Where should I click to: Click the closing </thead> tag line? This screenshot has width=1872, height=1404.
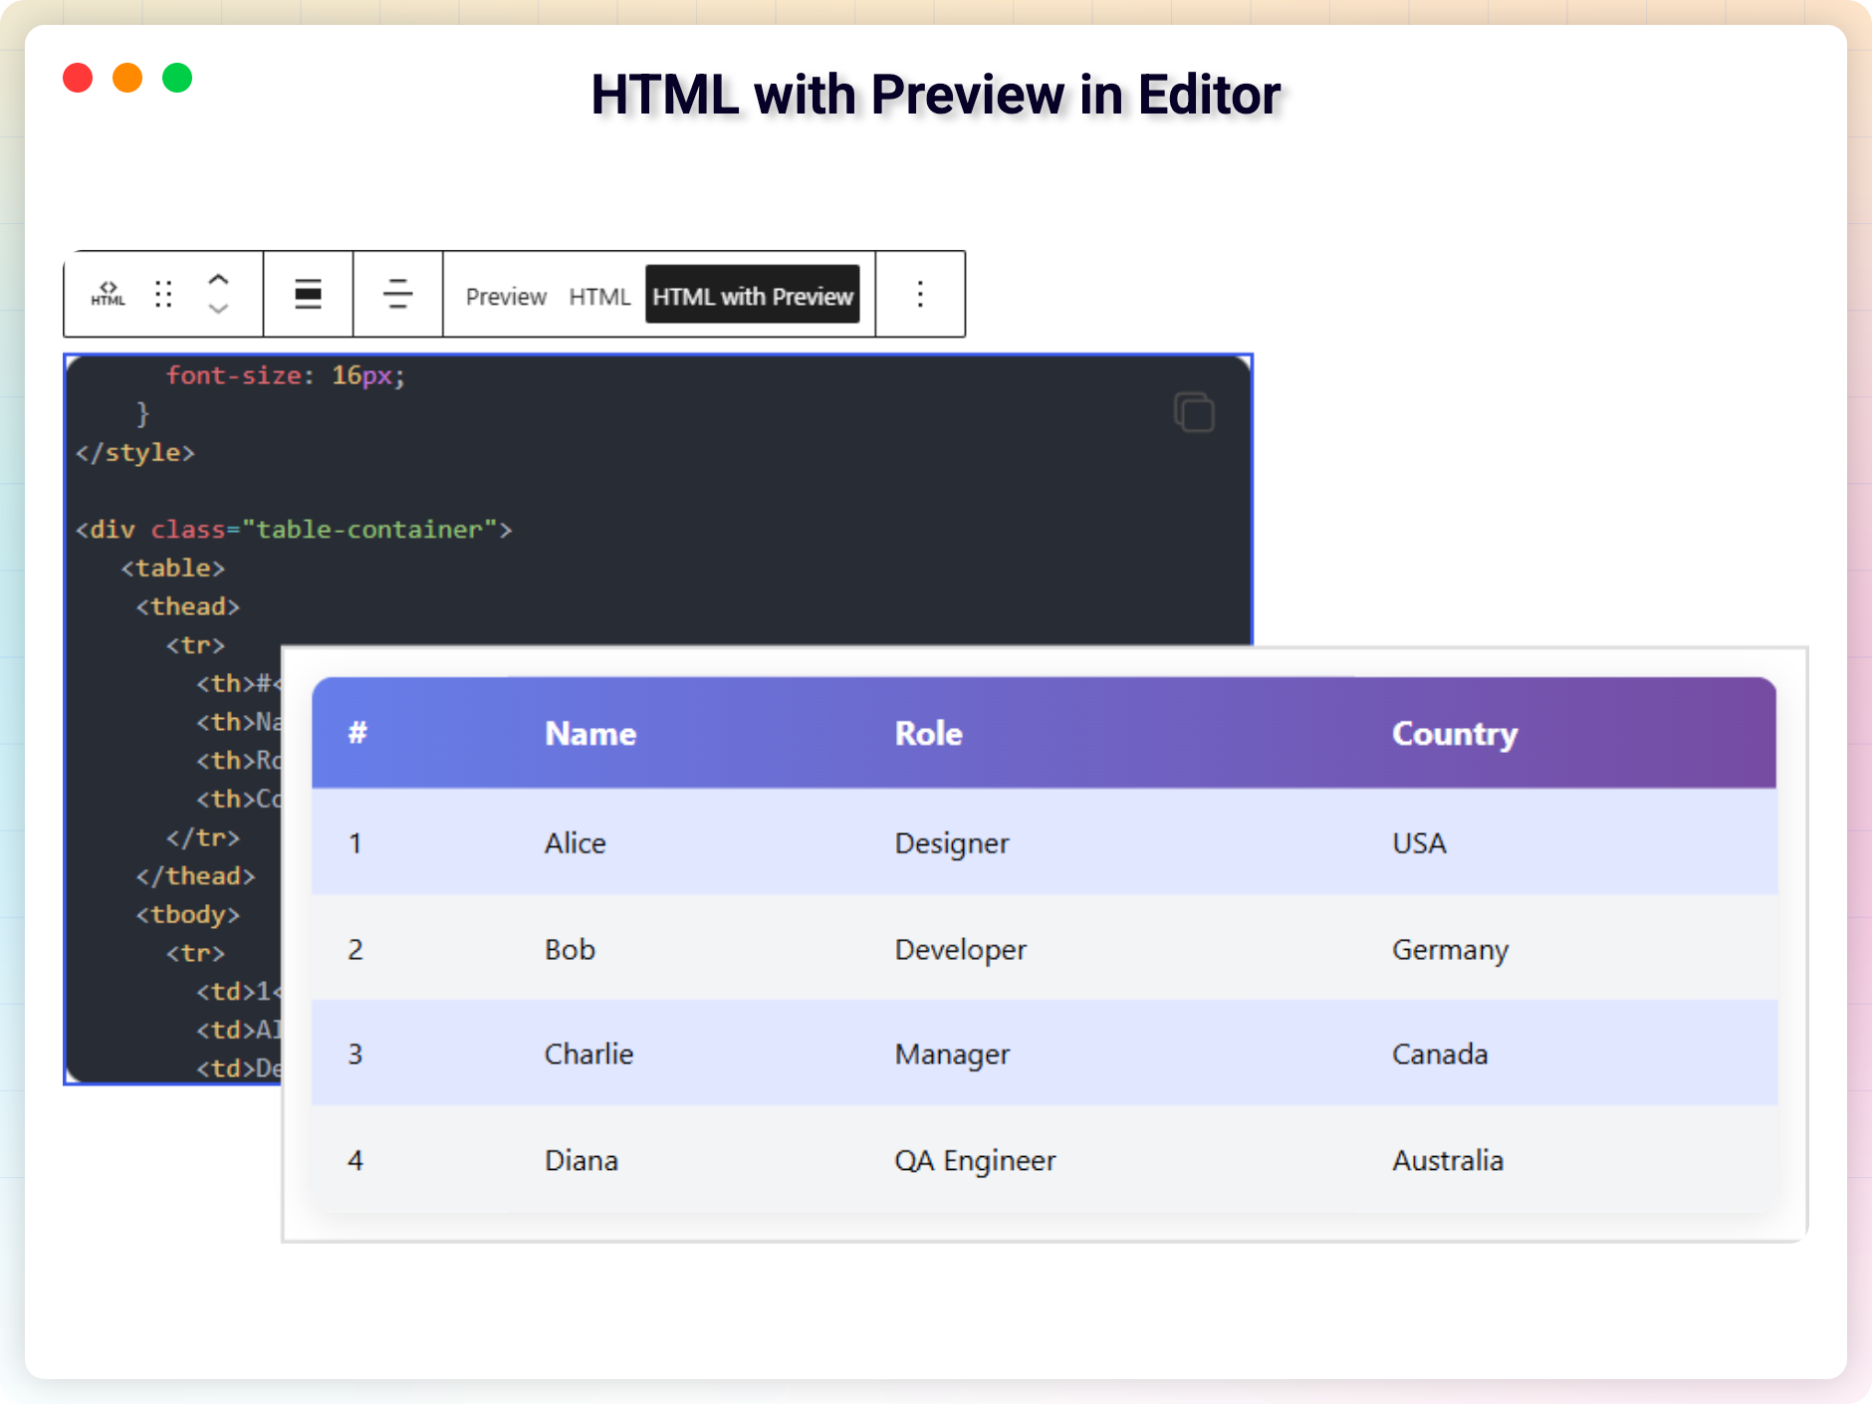[x=196, y=875]
